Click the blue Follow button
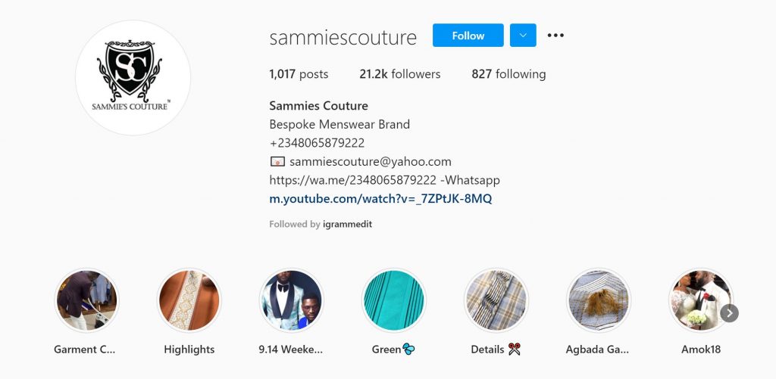The width and height of the screenshot is (776, 379). 468,35
